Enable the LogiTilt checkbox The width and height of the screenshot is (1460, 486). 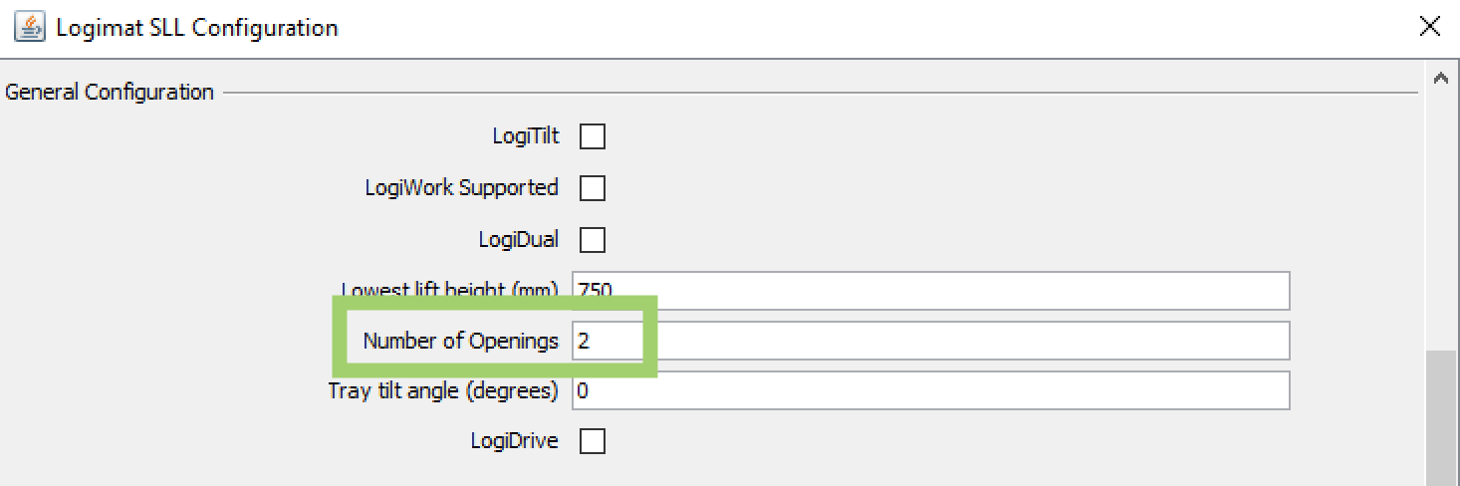tap(593, 136)
